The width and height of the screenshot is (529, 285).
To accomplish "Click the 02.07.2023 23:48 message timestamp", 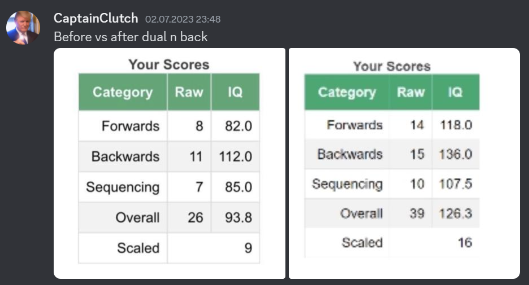I will tap(183, 19).
